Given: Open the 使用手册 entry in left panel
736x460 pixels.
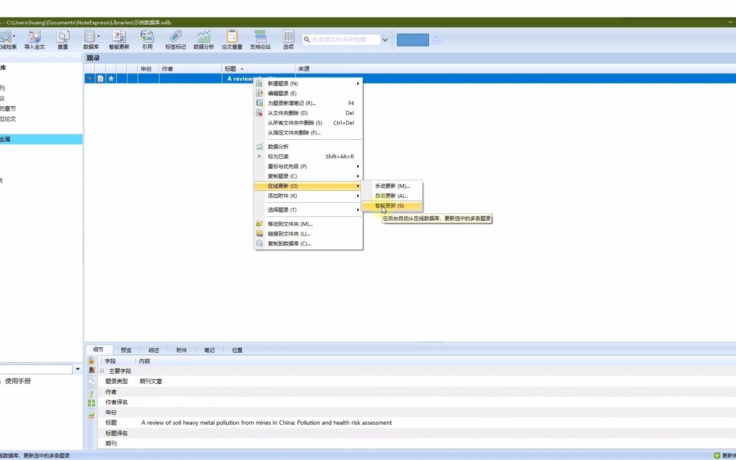Looking at the screenshot, I should (18, 381).
